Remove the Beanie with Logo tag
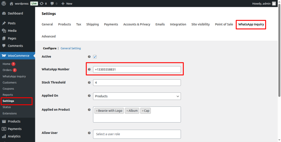This screenshot has width=281, height=142. click(x=97, y=111)
